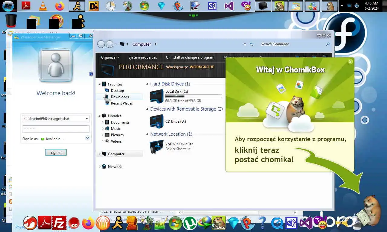Open the Available status dropdown

63,139
